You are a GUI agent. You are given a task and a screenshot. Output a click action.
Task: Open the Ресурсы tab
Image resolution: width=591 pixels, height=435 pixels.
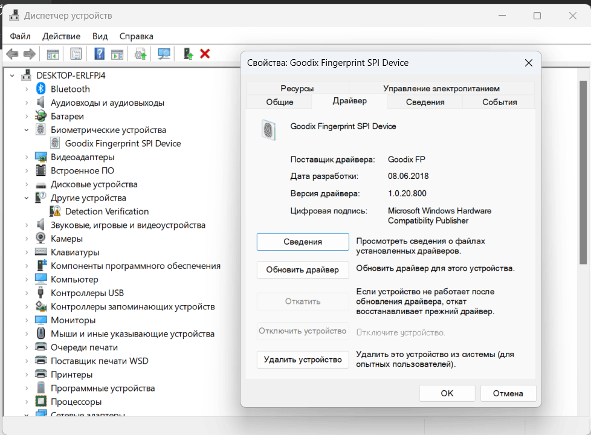coord(297,88)
